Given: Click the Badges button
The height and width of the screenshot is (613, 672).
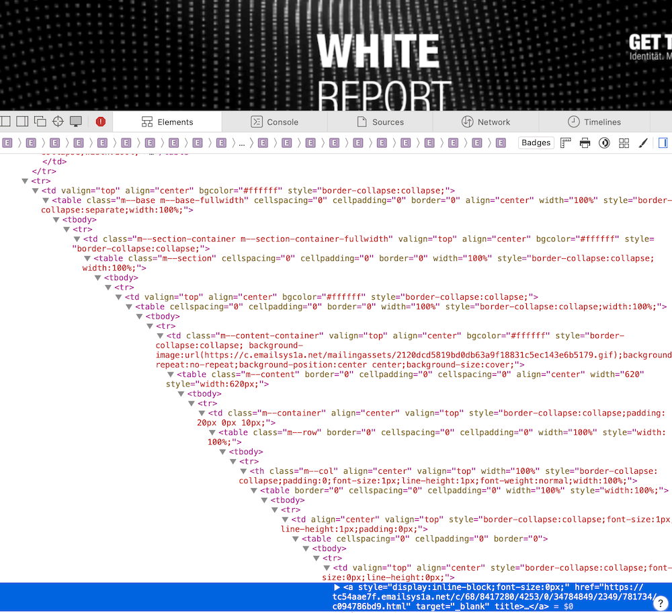Looking at the screenshot, I should (x=536, y=142).
